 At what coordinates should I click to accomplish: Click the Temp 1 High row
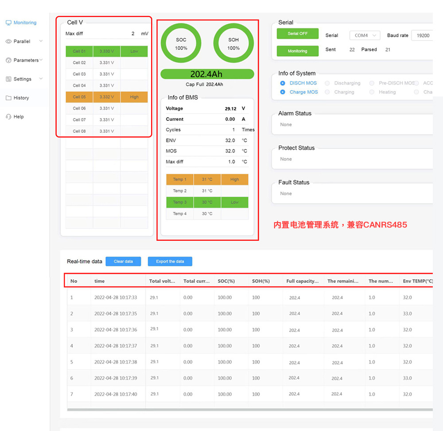(207, 180)
